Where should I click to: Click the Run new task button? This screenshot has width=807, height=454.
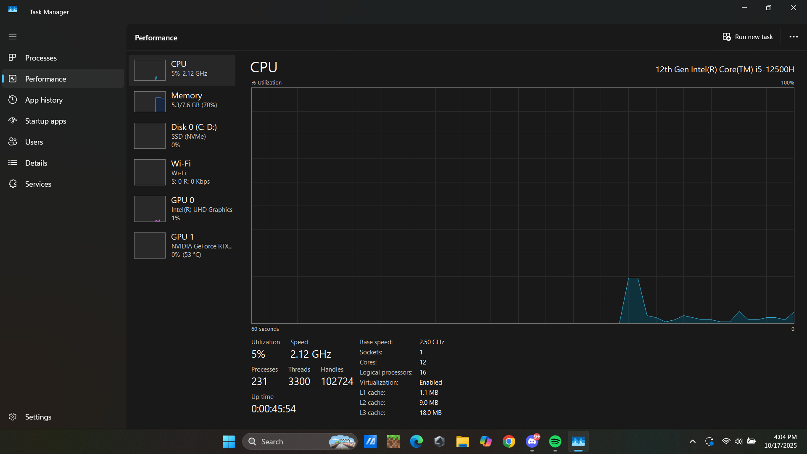click(x=748, y=37)
